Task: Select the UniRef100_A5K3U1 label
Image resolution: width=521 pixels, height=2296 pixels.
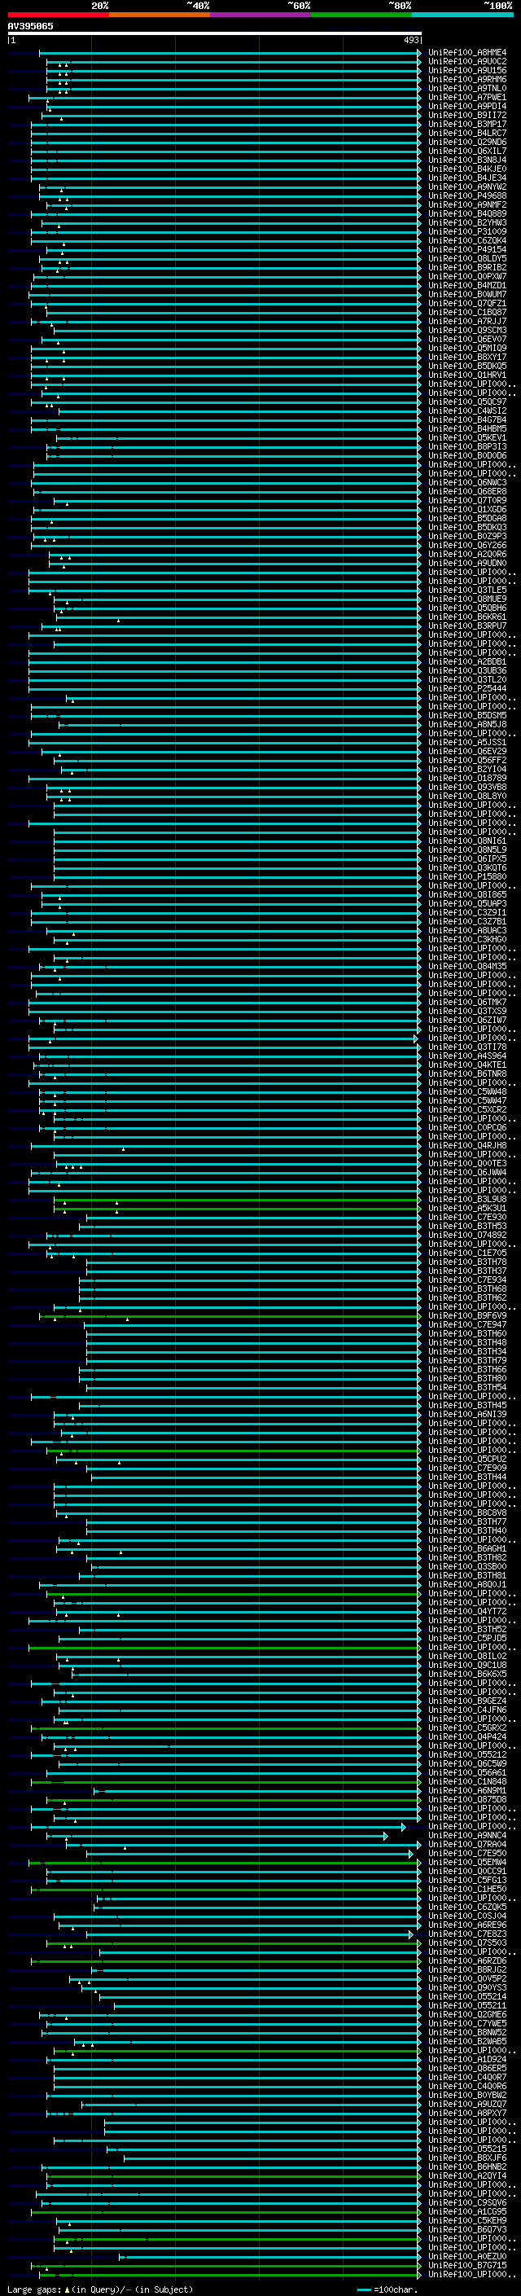Action: 467,1208
